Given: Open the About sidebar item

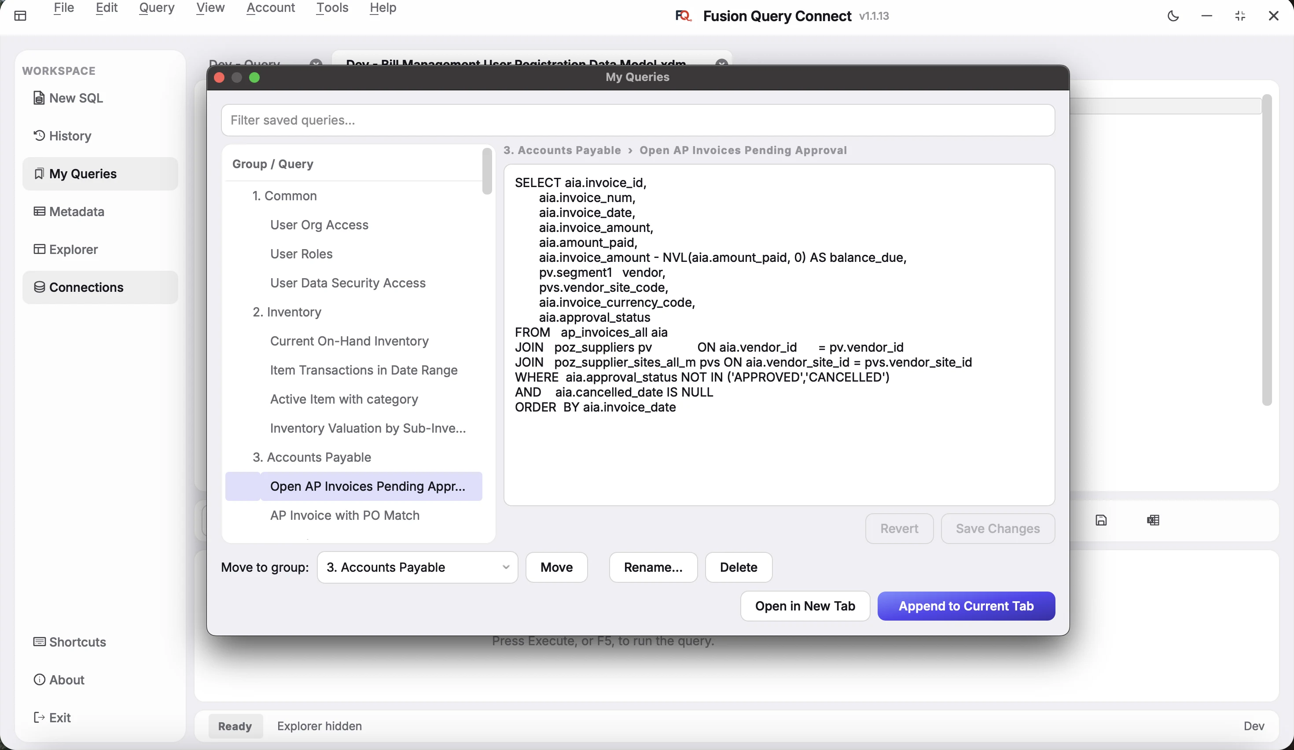Looking at the screenshot, I should click(100, 680).
